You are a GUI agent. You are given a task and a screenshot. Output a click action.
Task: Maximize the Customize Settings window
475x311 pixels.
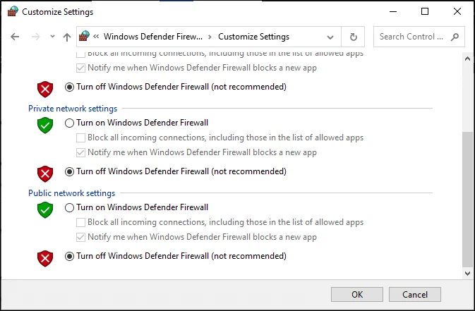click(x=425, y=11)
